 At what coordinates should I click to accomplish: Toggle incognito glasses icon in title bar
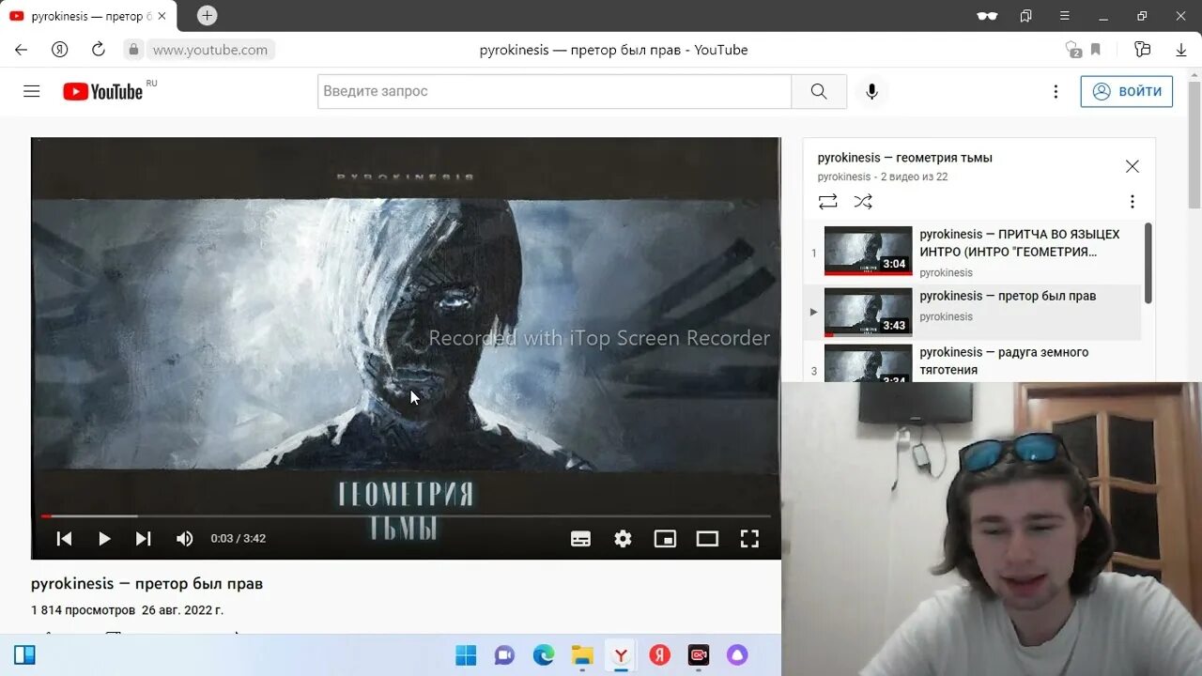pyautogui.click(x=987, y=16)
